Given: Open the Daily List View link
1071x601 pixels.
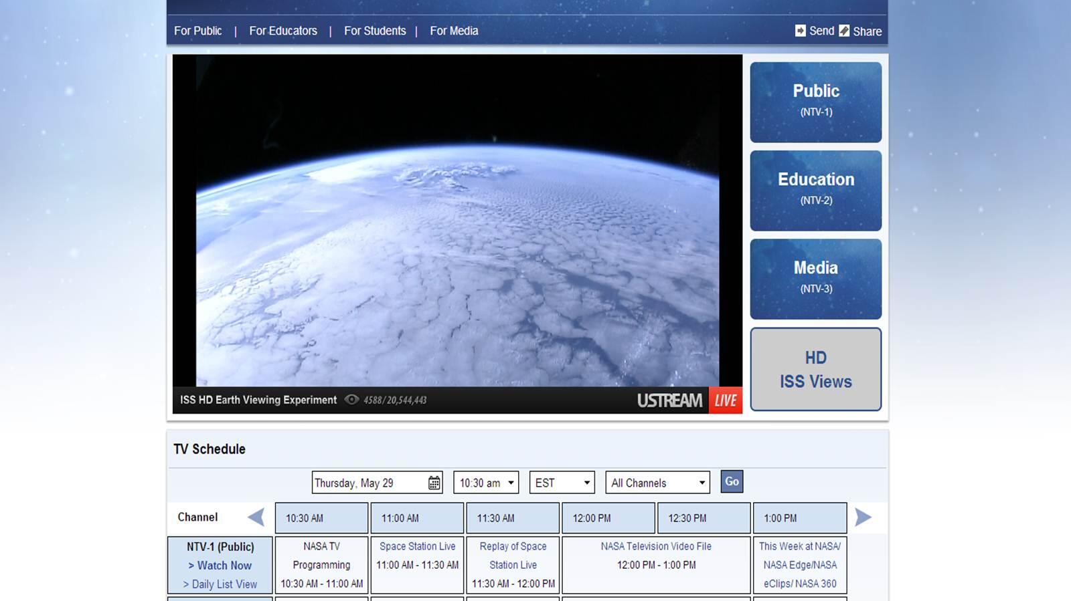Looking at the screenshot, I should [x=220, y=584].
